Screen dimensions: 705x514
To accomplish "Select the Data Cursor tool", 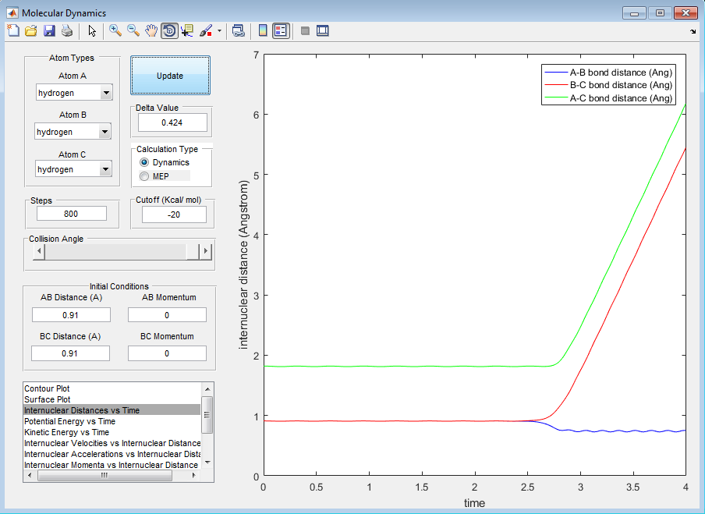I will (187, 31).
